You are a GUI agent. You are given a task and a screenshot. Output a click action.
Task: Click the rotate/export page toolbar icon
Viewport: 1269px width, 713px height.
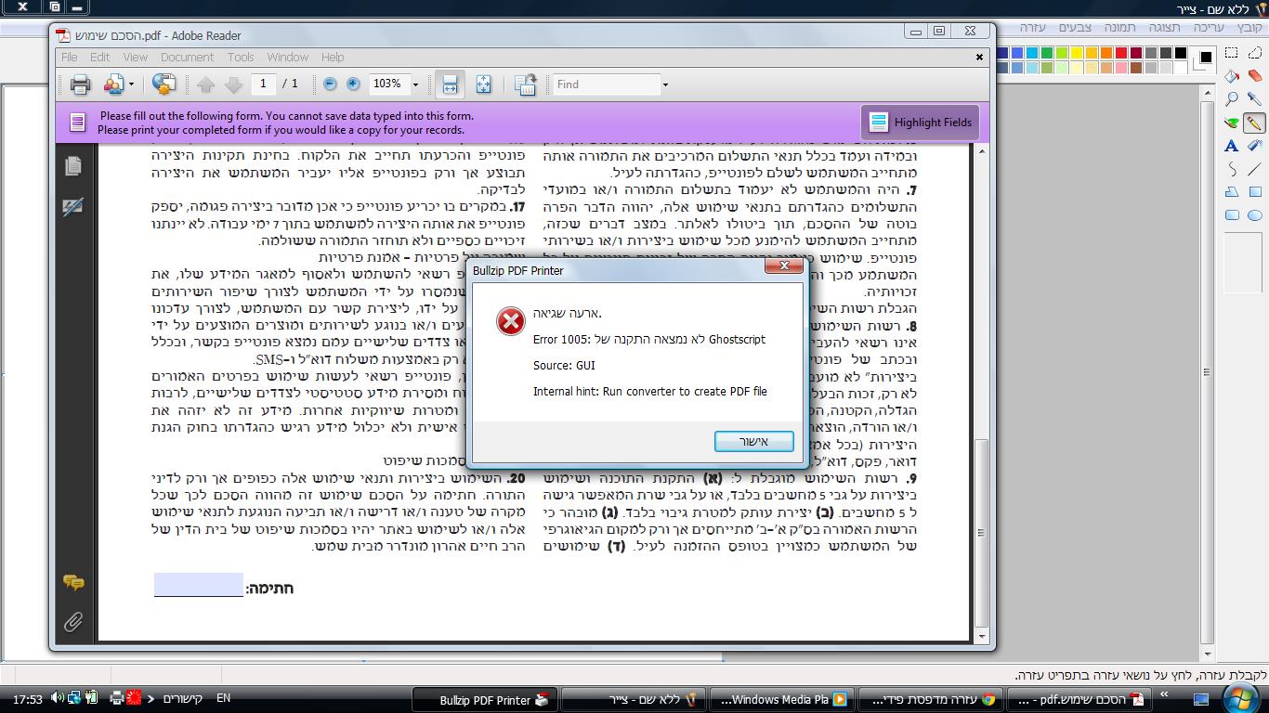pyautogui.click(x=525, y=84)
